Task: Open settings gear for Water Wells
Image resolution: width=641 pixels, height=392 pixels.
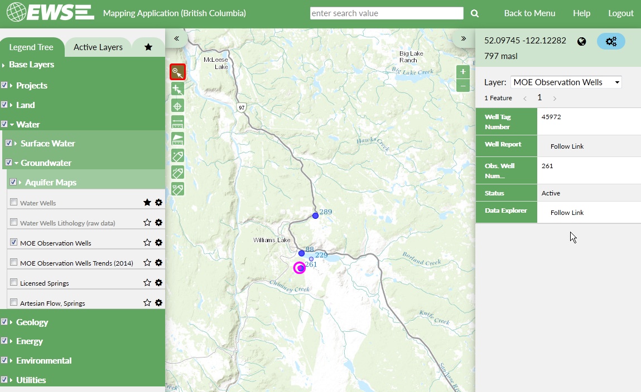Action: tap(158, 202)
